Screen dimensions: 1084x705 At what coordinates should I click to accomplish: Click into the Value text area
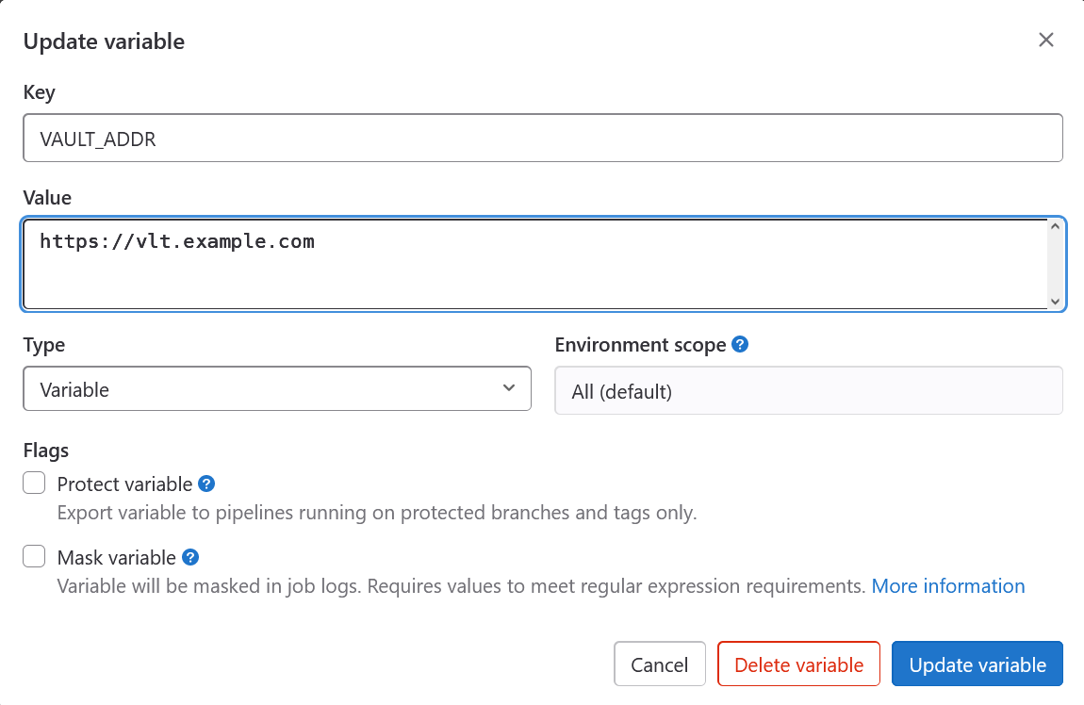click(x=533, y=269)
